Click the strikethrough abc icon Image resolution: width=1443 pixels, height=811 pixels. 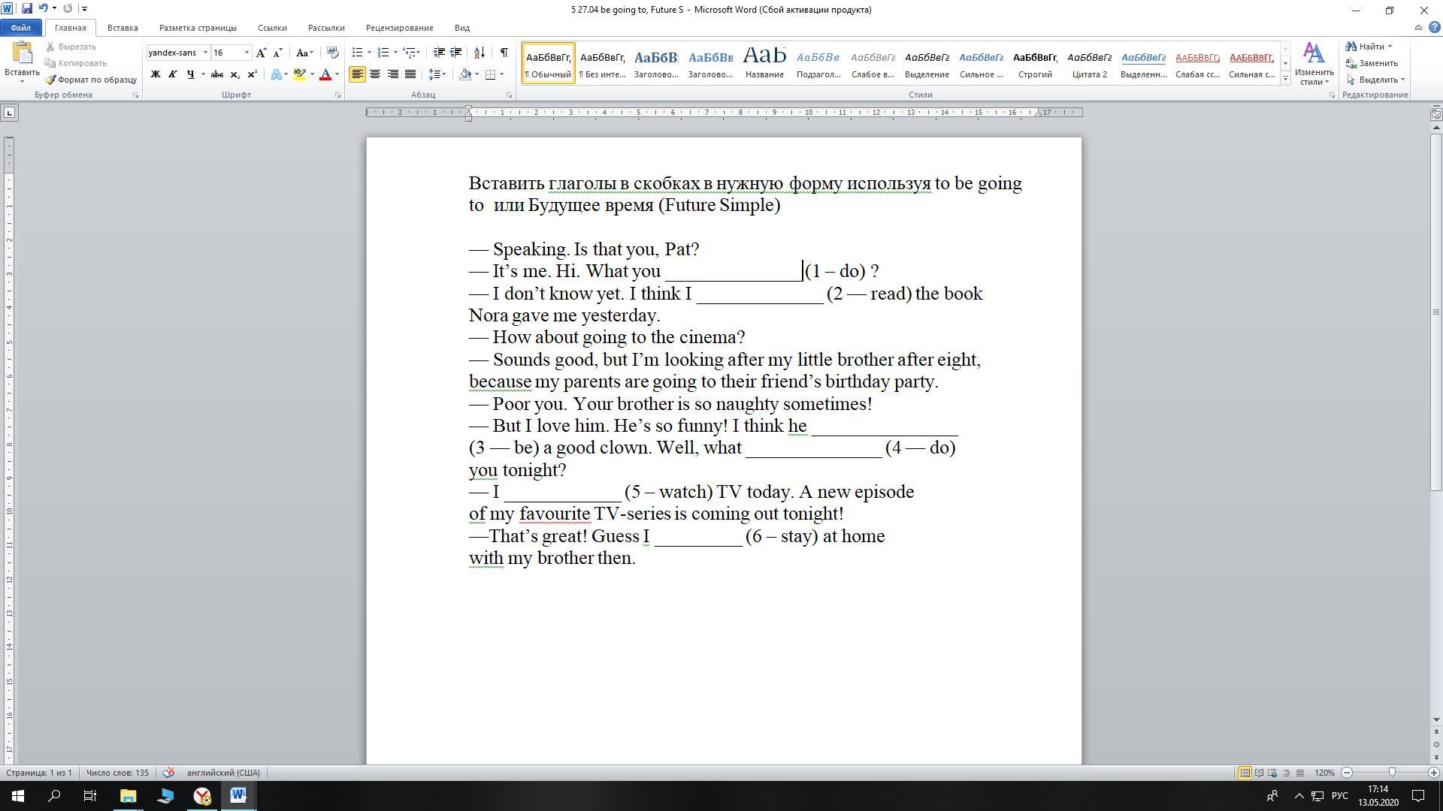click(x=217, y=74)
